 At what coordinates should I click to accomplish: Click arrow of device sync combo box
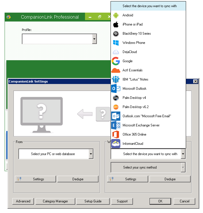(183, 154)
